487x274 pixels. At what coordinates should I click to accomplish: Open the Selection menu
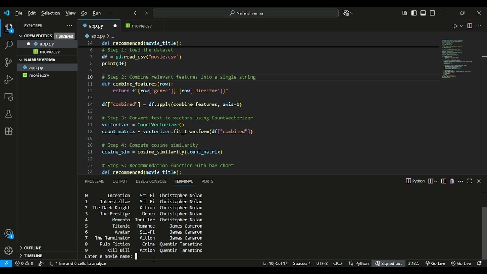click(x=51, y=13)
